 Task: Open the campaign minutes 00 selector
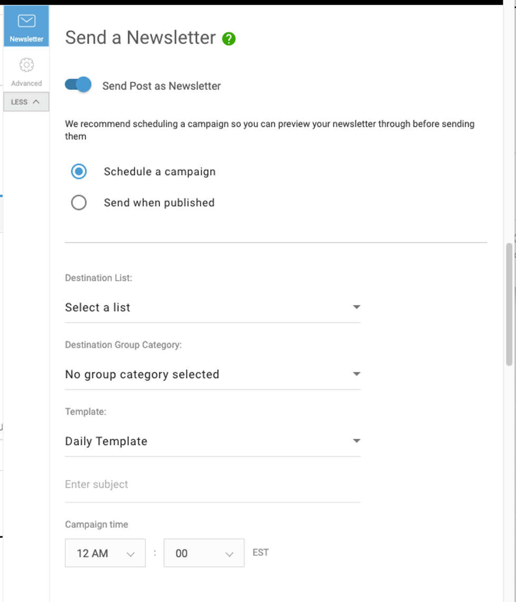pyautogui.click(x=204, y=553)
